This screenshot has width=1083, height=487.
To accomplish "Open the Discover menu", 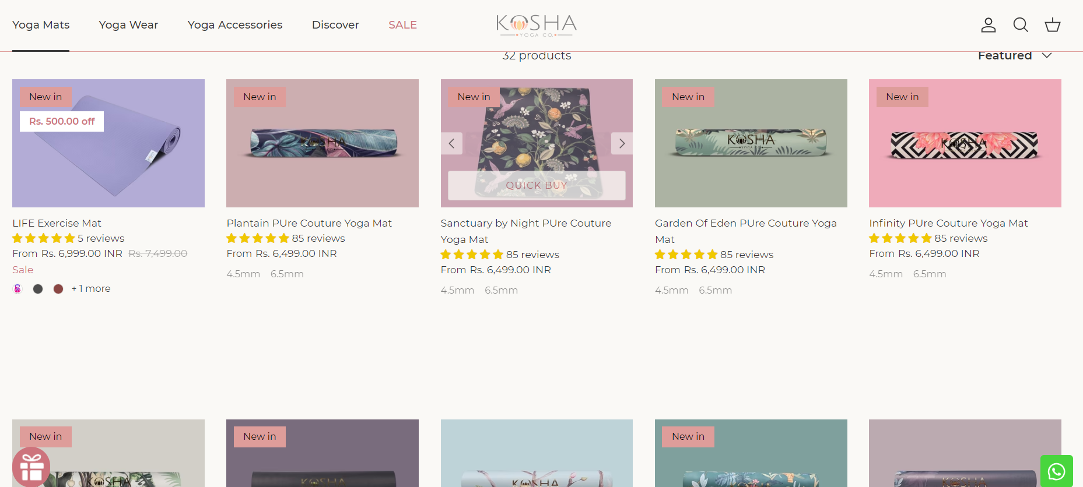I will 335,25.
